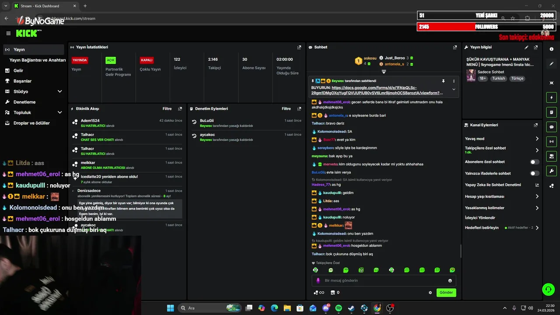Collapse the top gifters leaderboard arrow
560x315 pixels.
[x=384, y=71]
